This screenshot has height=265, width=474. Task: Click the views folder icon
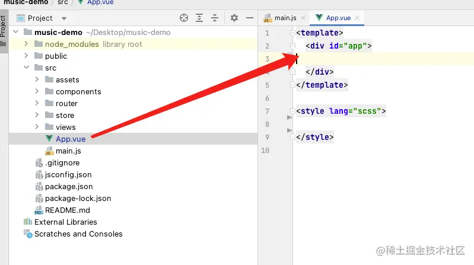pos(49,127)
